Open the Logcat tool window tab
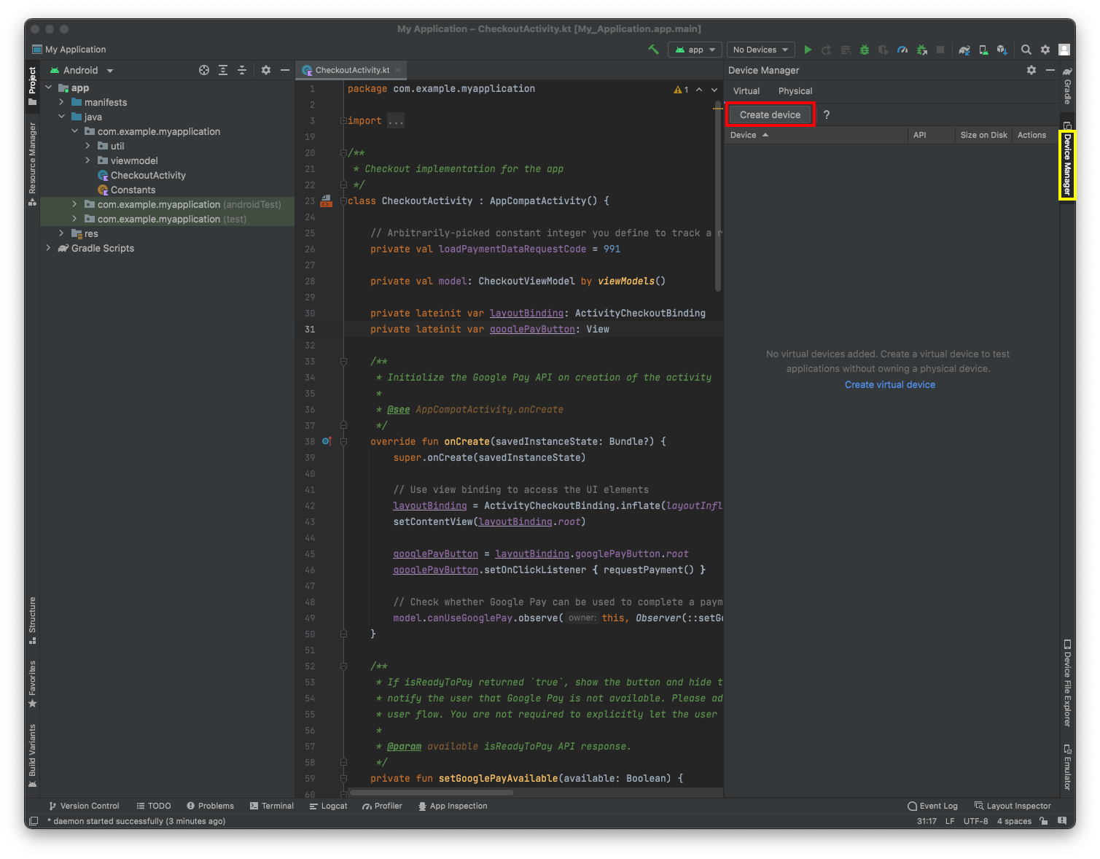 (x=329, y=806)
